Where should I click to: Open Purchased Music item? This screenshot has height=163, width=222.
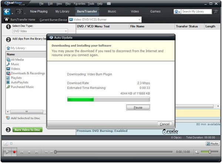[x=20, y=87]
